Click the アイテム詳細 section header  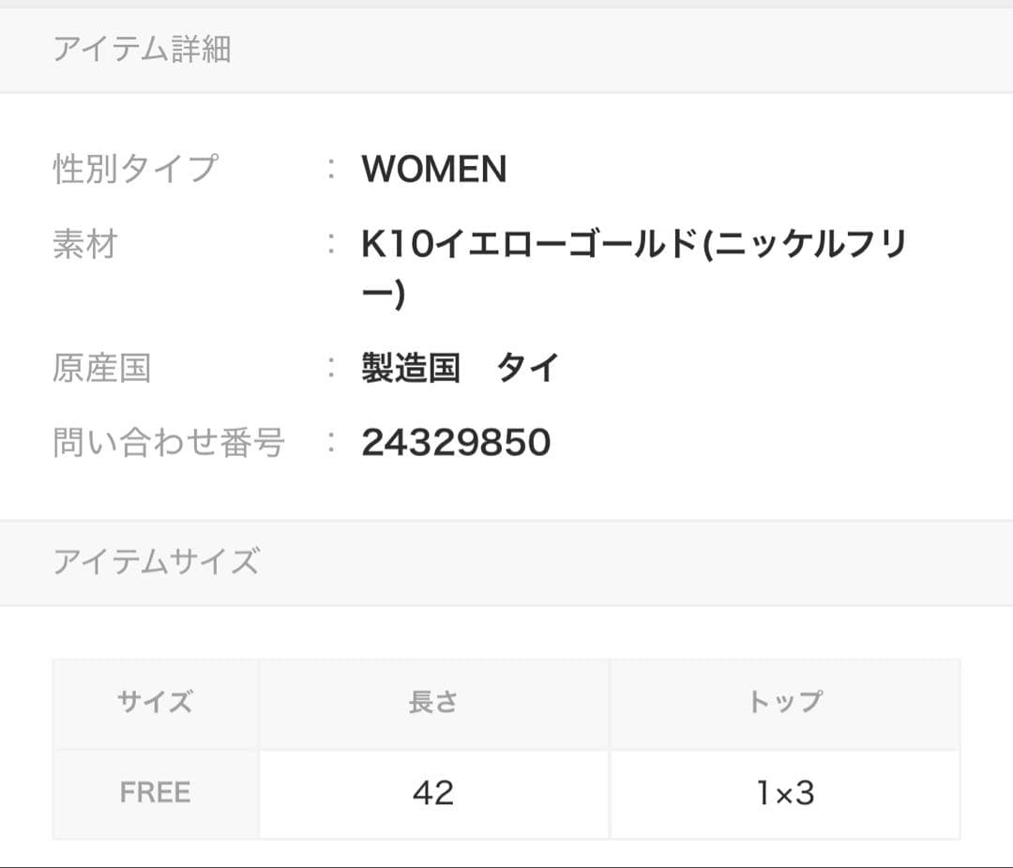[142, 49]
